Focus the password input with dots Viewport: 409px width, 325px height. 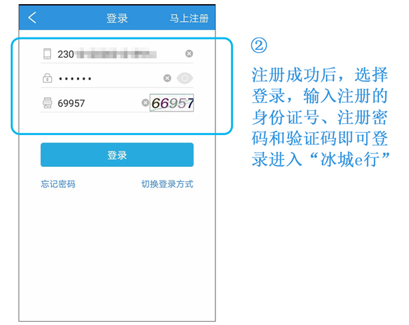tap(110, 78)
